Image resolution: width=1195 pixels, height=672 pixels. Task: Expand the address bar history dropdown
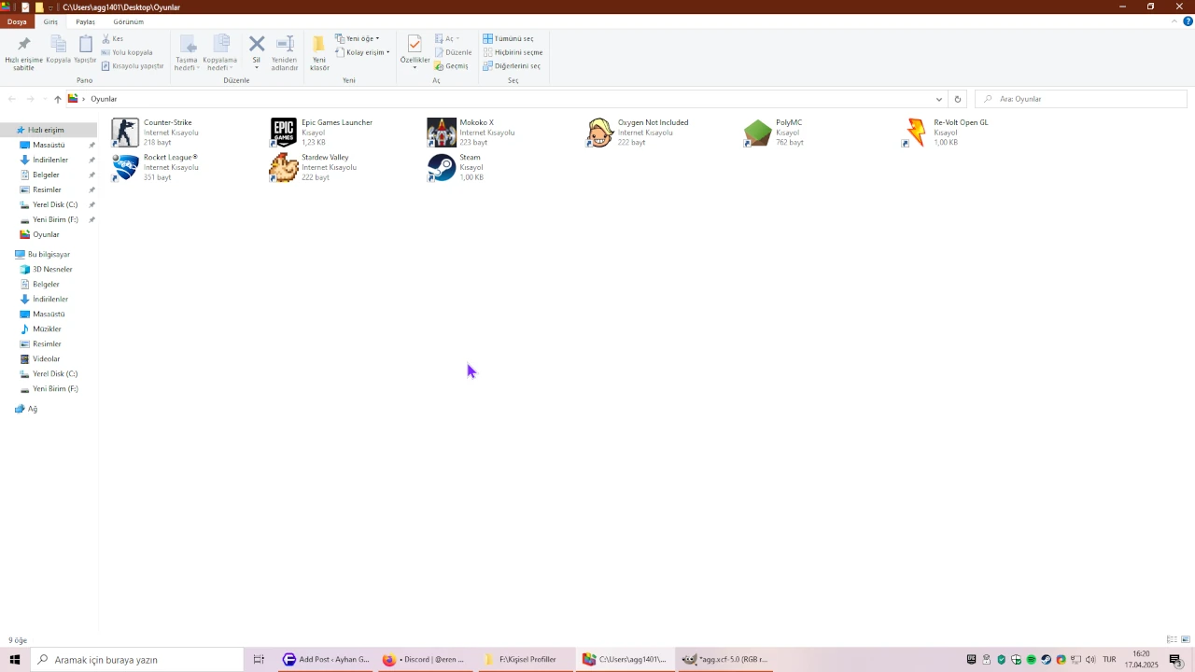(x=939, y=99)
